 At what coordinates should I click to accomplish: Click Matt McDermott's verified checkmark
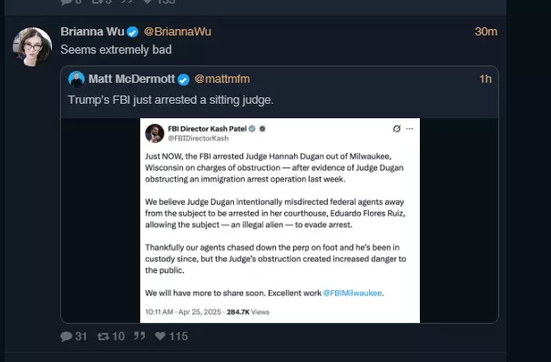pos(183,80)
